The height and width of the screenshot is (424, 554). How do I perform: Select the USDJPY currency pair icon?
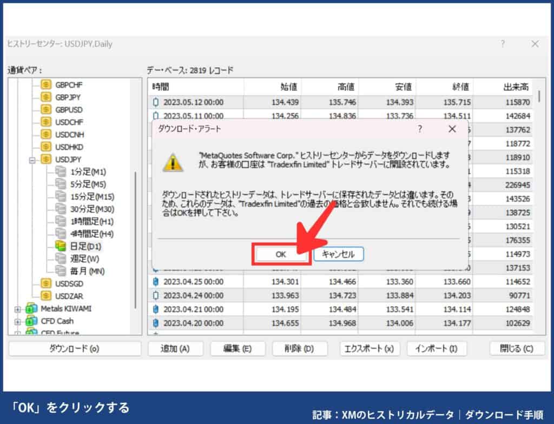click(x=47, y=160)
